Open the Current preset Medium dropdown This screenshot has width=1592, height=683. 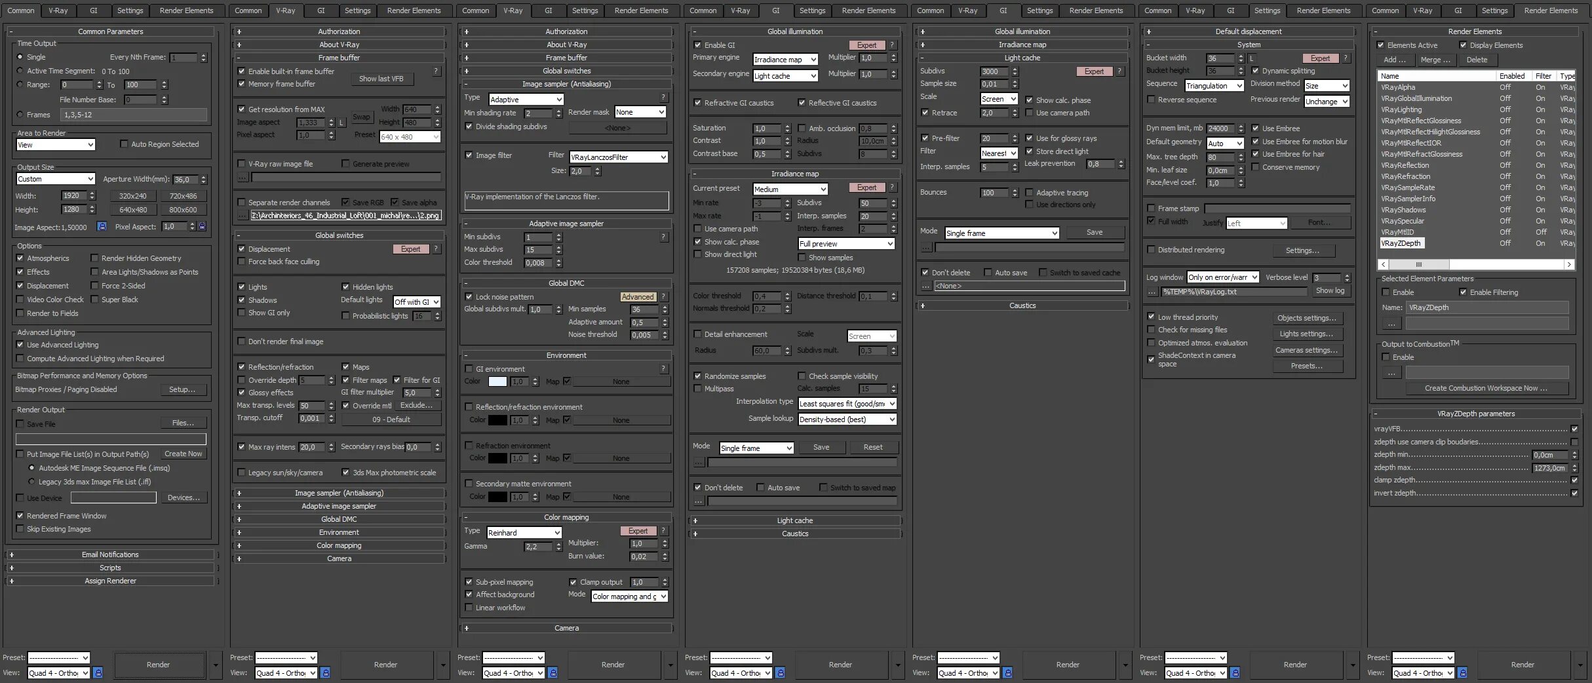[x=790, y=189]
